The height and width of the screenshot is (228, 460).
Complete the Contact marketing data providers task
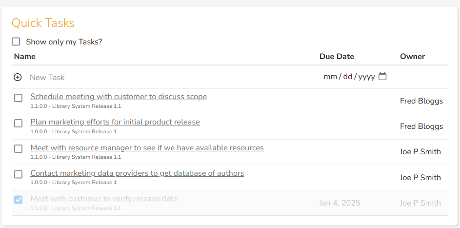click(18, 174)
